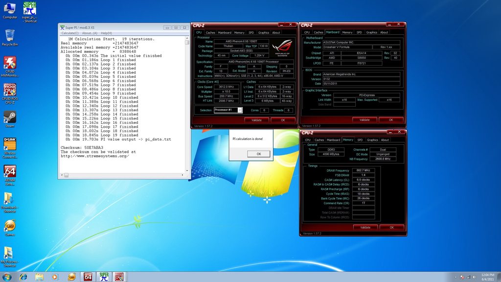Select the AIDA64 Extreme desktop icon
This screenshot has width=501, height=282.
10,175
